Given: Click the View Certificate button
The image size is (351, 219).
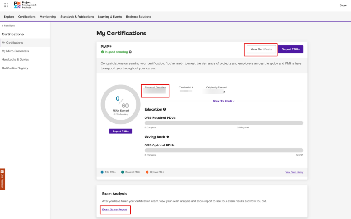Looking at the screenshot, I should tap(261, 49).
